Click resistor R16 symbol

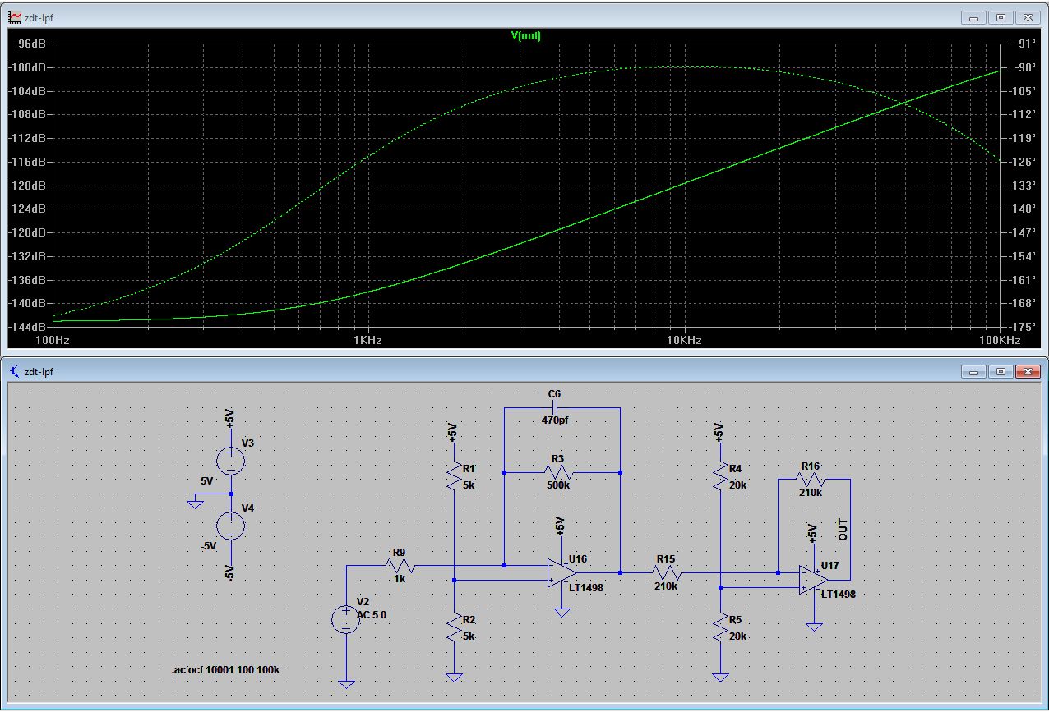tap(809, 479)
